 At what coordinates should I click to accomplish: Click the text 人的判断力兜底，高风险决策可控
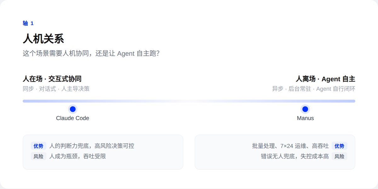(92, 146)
